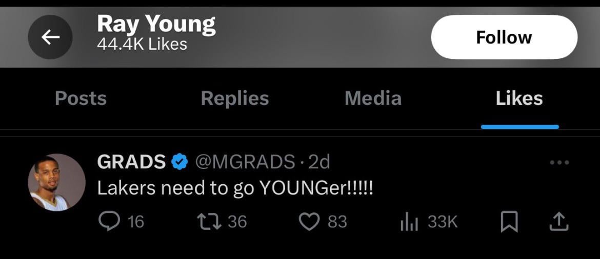The width and height of the screenshot is (600, 259).
Task: Open the @MGRADS handle link
Action: tap(245, 162)
